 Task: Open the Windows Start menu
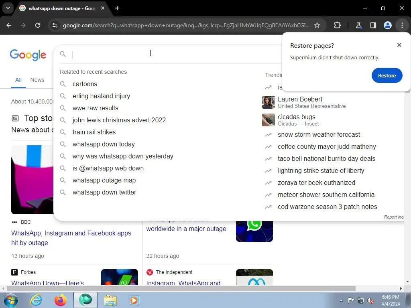pyautogui.click(x=10, y=300)
